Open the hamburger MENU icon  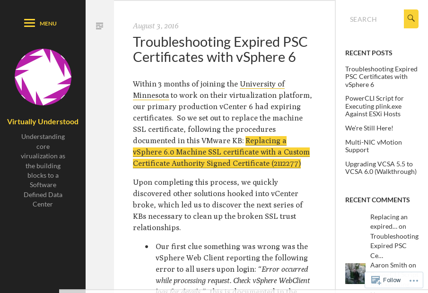coord(29,23)
